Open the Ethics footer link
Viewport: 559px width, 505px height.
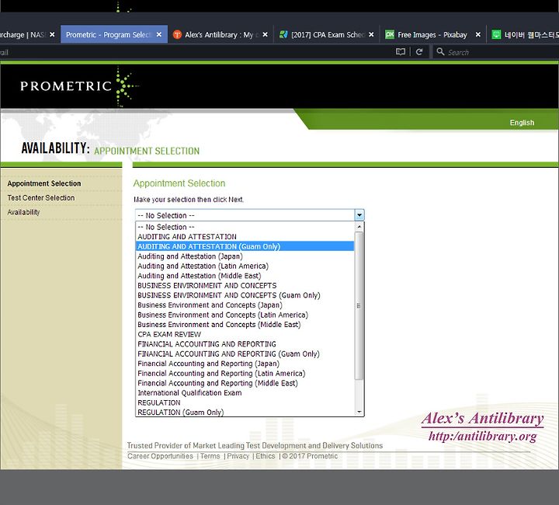click(266, 456)
